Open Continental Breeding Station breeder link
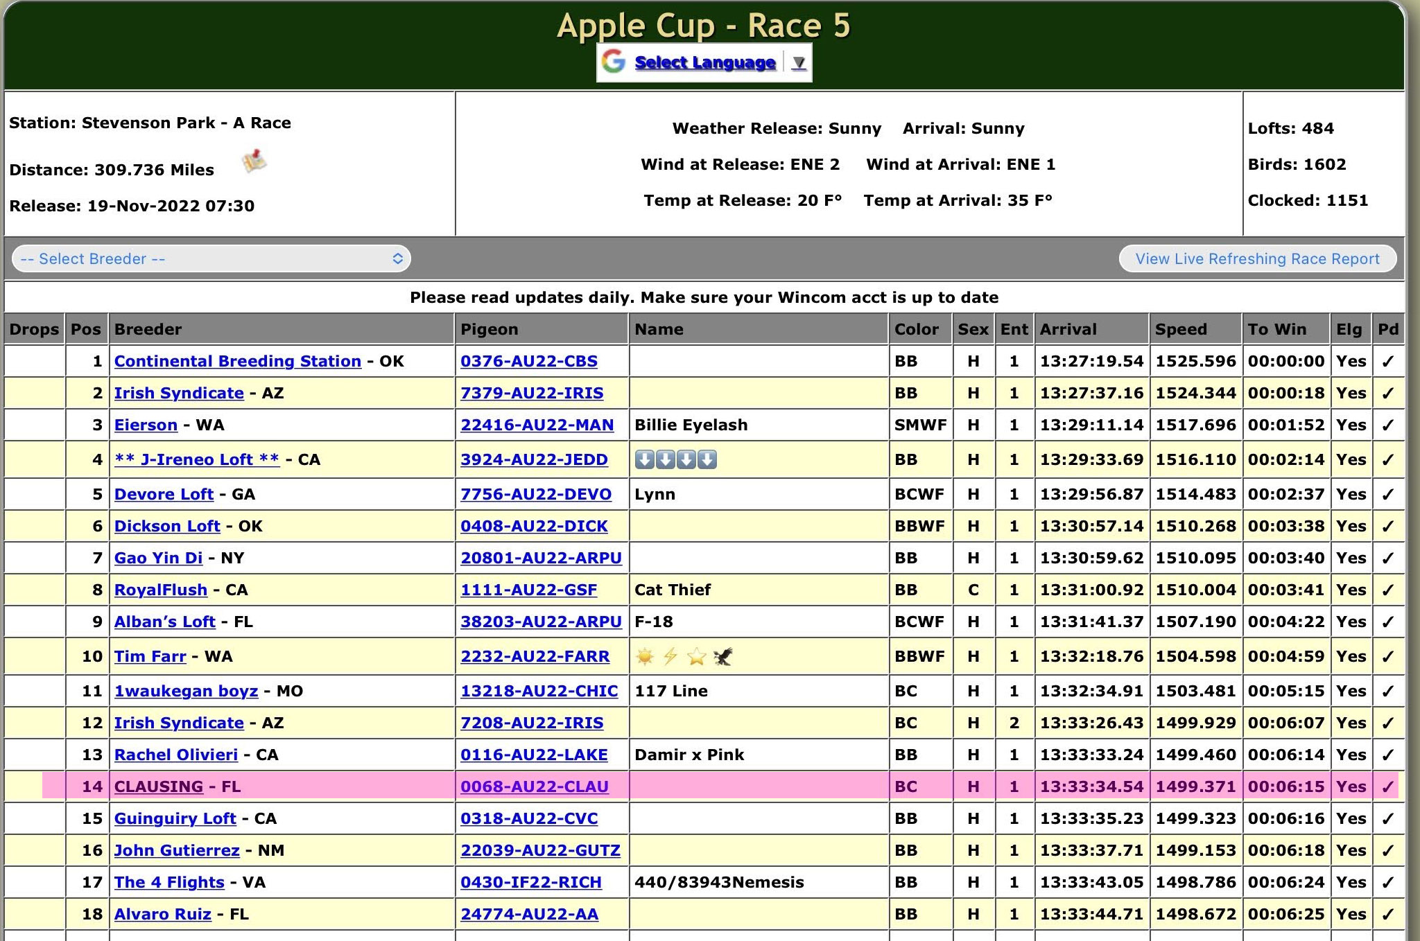The width and height of the screenshot is (1420, 941). [238, 361]
